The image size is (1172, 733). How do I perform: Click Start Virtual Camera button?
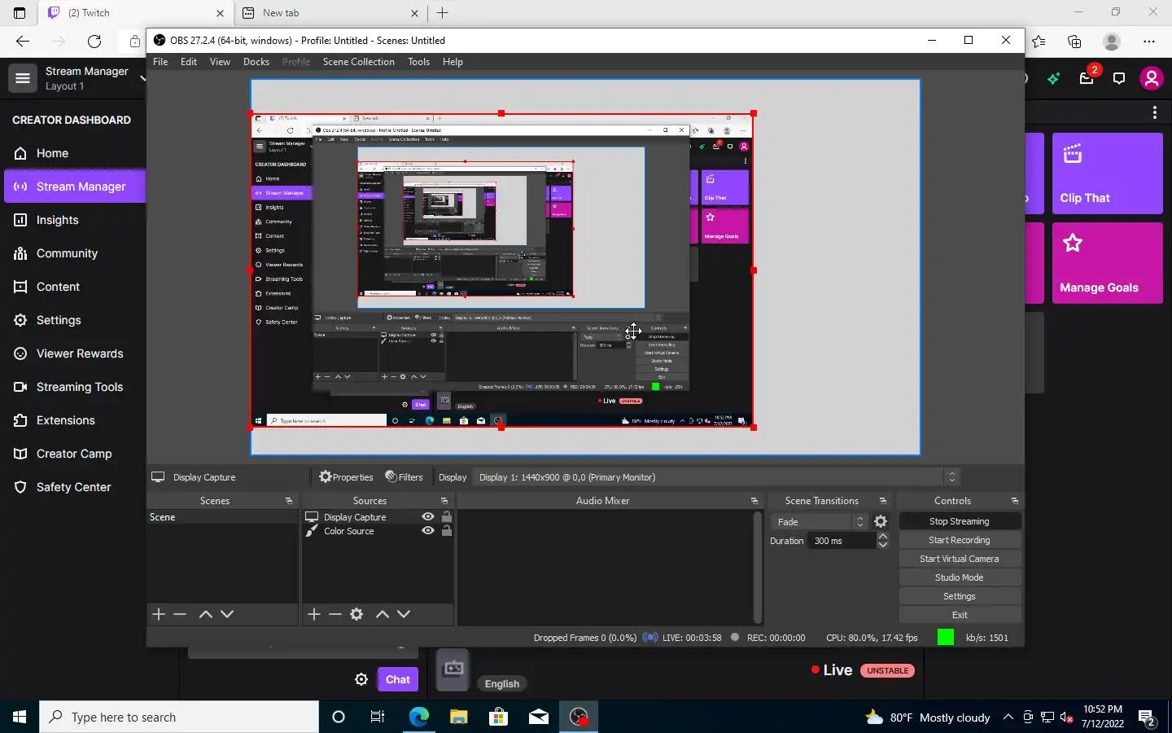[x=960, y=559]
